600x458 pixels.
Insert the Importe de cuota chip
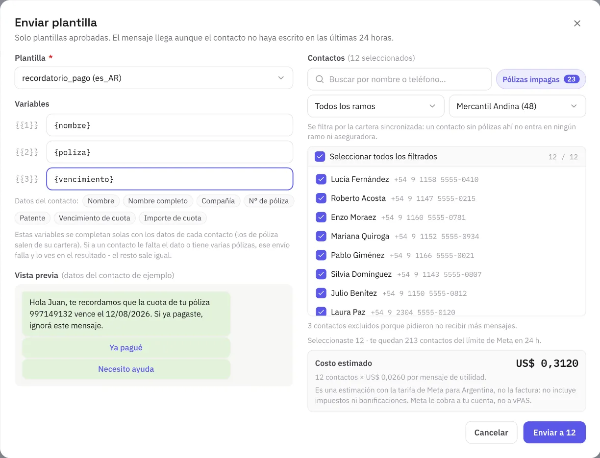coord(173,218)
